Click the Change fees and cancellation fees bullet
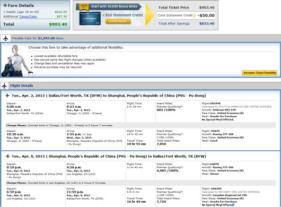Screen dimensions: 281x207 (64, 64)
